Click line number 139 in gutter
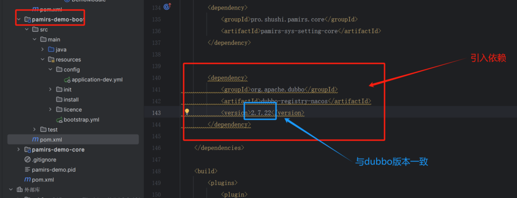The height and width of the screenshot is (198, 517). pos(157,66)
